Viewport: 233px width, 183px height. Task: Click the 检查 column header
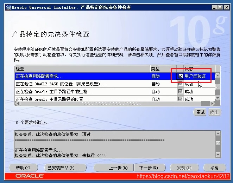tap(82, 68)
